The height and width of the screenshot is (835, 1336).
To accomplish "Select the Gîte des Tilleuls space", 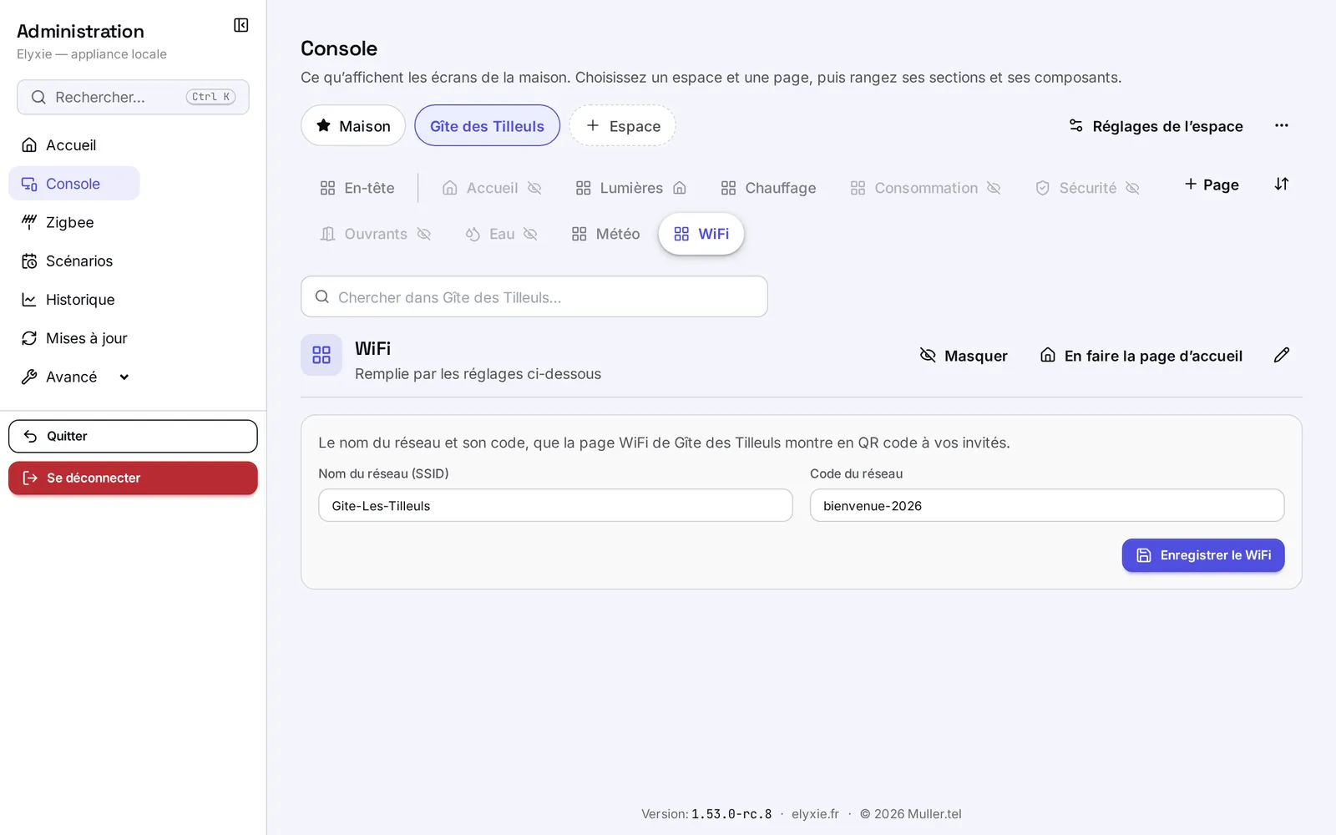I will (x=487, y=126).
